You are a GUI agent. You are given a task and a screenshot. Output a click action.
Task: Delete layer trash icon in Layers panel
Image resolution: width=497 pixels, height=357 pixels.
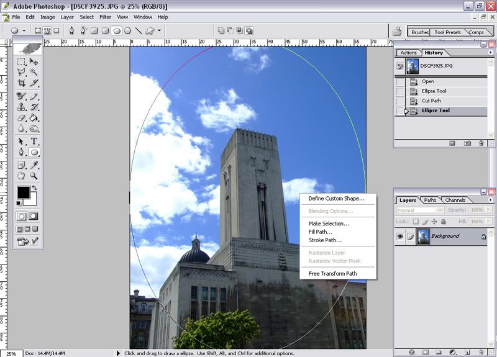481,352
